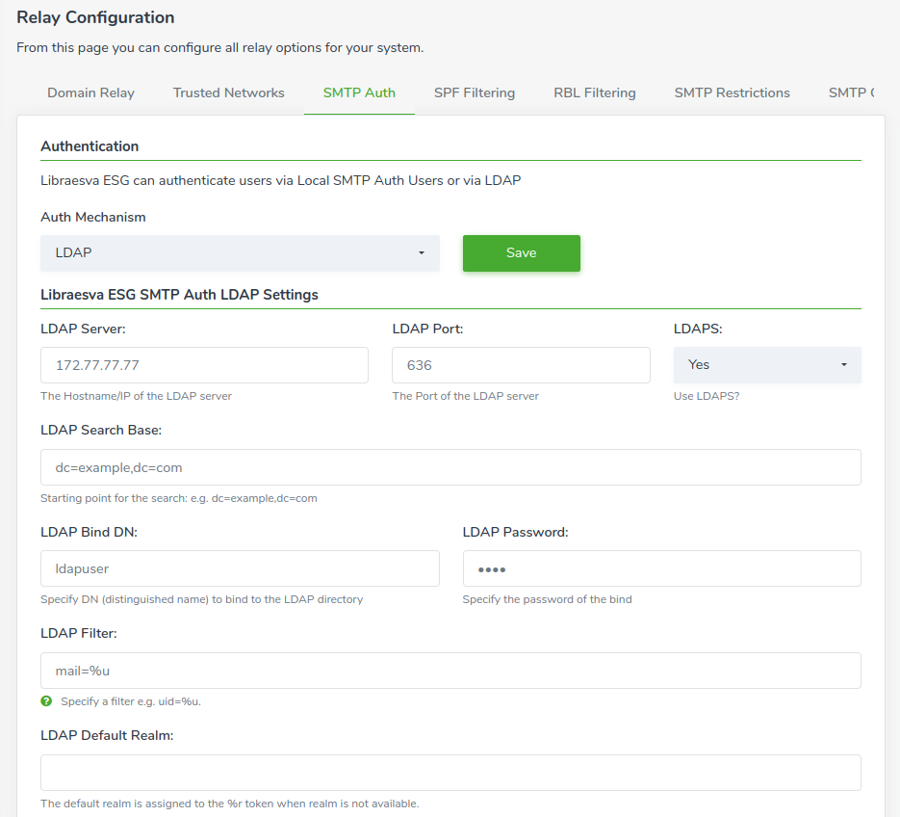Click the 'Starting point for the search' hint text
This screenshot has width=900, height=817.
pyautogui.click(x=178, y=498)
